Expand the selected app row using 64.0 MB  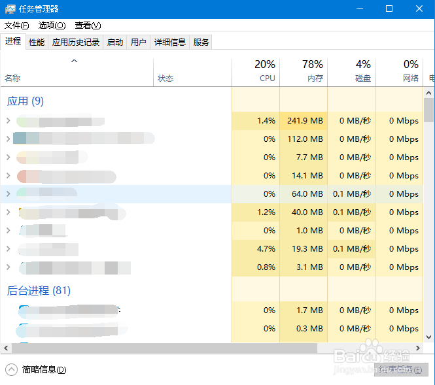click(x=9, y=194)
